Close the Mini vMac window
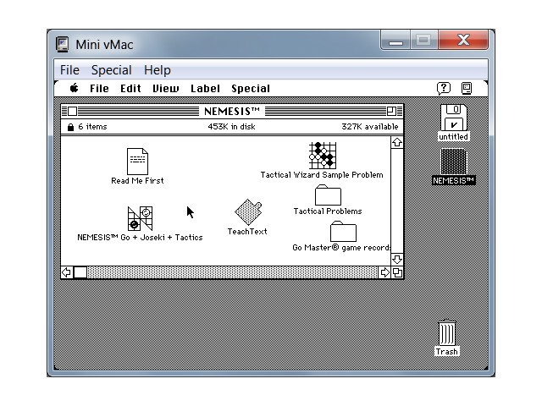This screenshot has width=542, height=406. coord(463,41)
